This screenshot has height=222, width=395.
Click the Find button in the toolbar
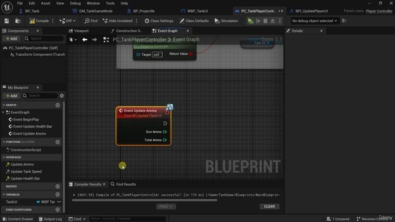pyautogui.click(x=91, y=21)
